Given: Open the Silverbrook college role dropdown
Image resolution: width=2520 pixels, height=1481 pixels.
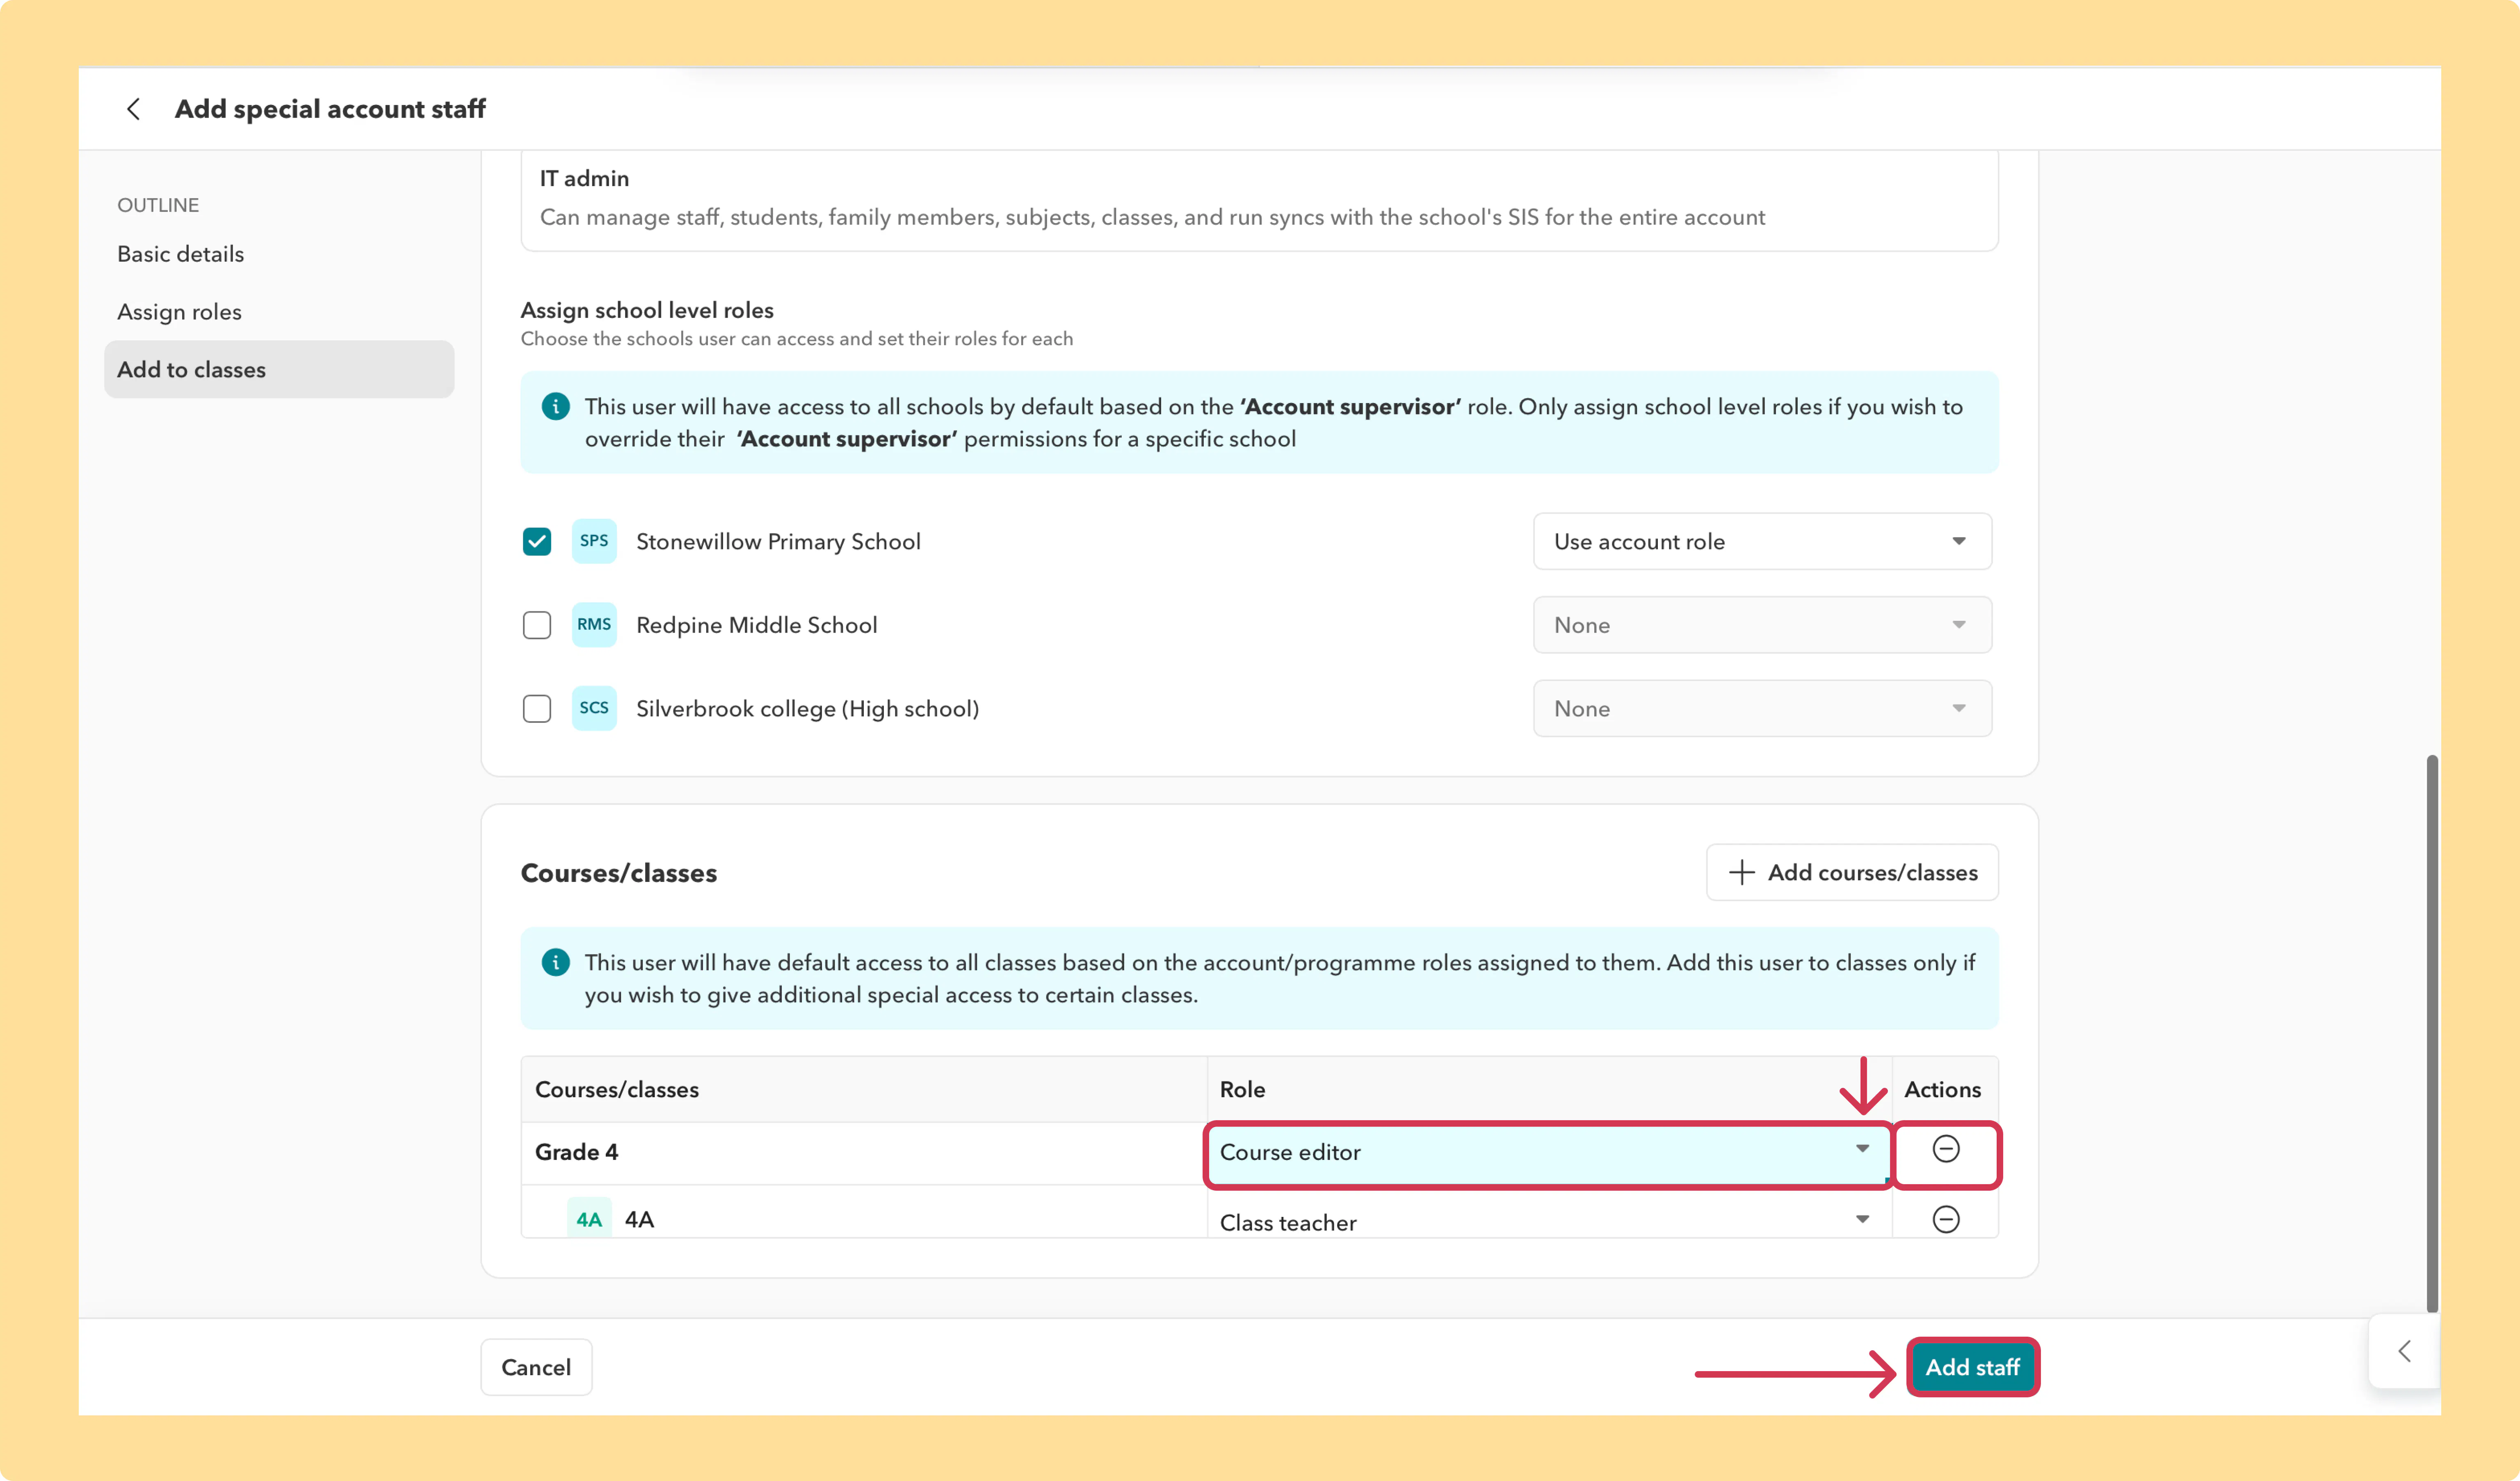Looking at the screenshot, I should [x=1762, y=708].
